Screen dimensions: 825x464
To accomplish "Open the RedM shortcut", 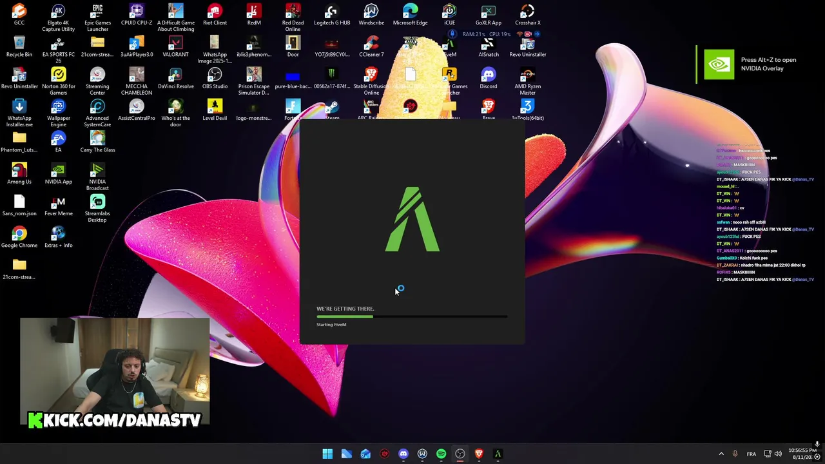I will coord(254,15).
